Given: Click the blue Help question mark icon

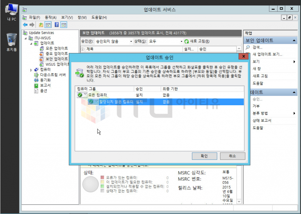Looking at the screenshot, I should tap(57, 25).
